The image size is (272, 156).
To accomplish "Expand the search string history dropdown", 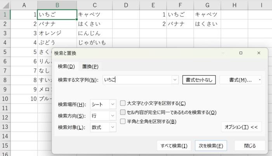I will click(174, 80).
